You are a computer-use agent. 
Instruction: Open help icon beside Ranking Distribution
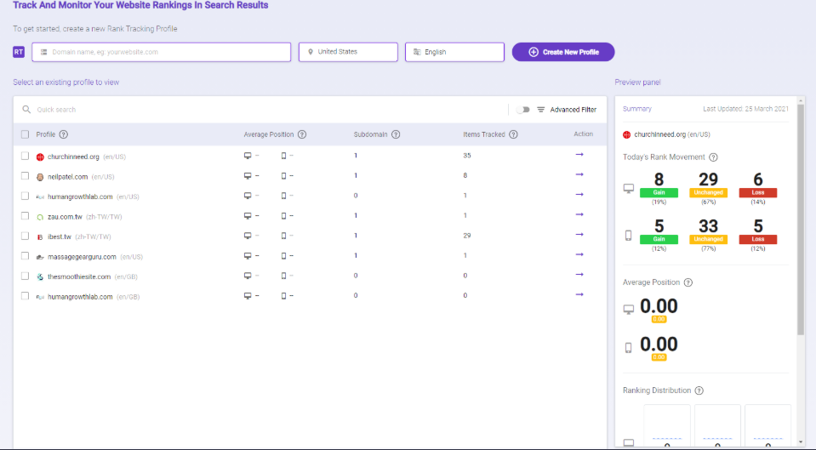699,390
